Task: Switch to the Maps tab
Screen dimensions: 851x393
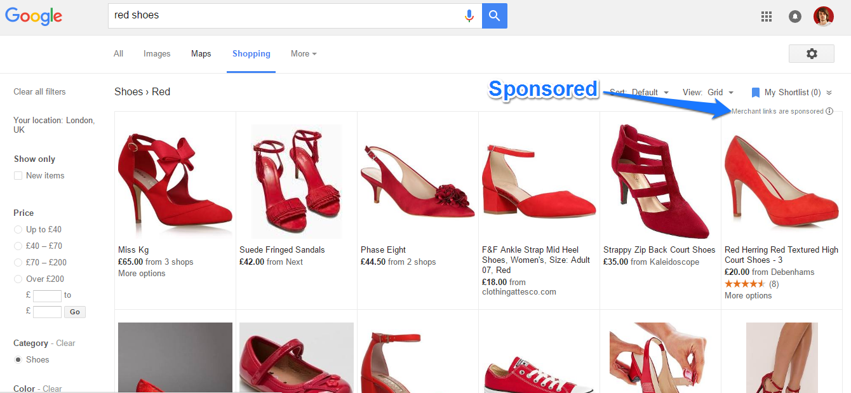Action: [x=201, y=54]
